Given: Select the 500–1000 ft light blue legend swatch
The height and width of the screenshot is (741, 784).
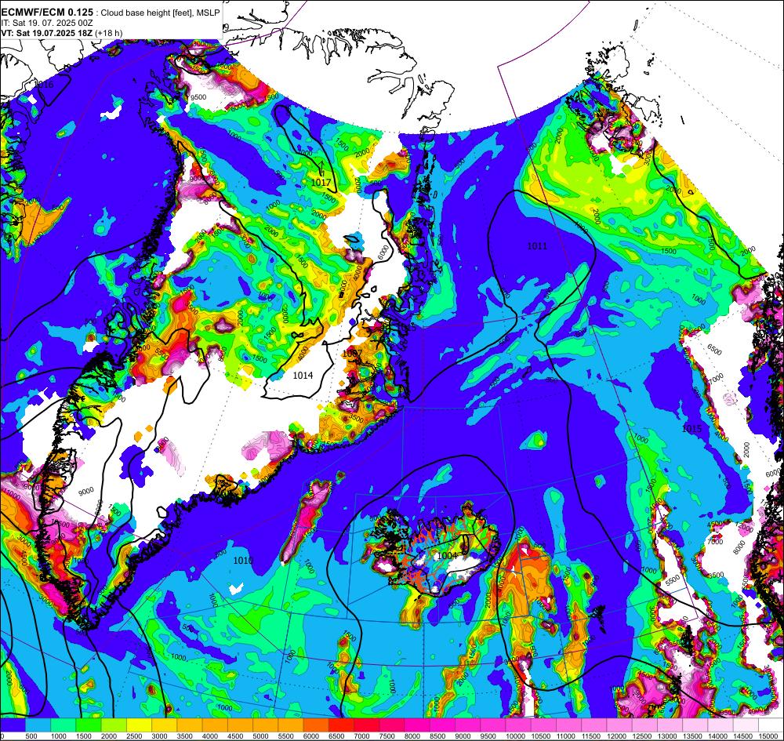Looking at the screenshot, I should click(38, 725).
